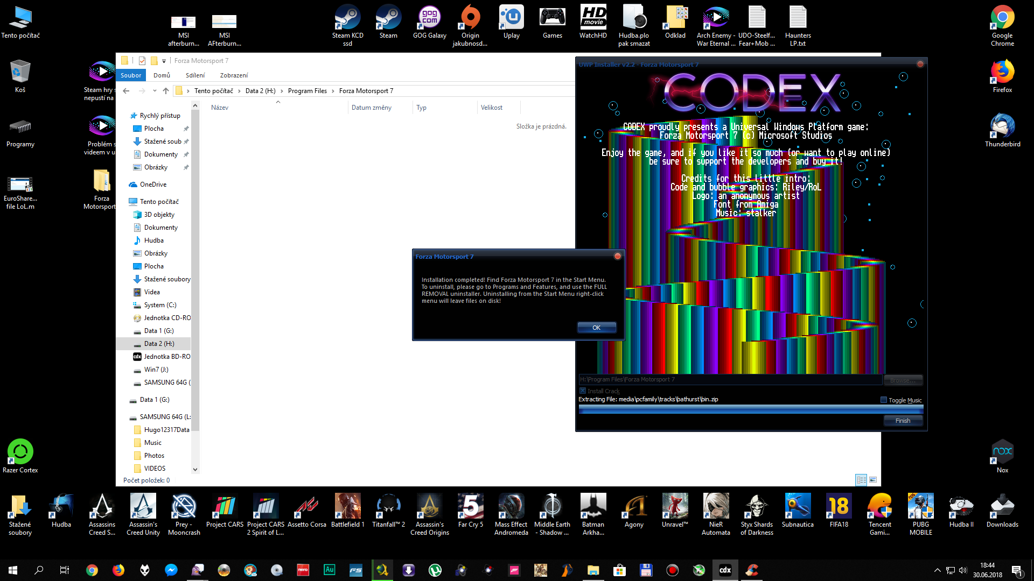Click the disabled Browse button in installer
The height and width of the screenshot is (581, 1034).
903,380
